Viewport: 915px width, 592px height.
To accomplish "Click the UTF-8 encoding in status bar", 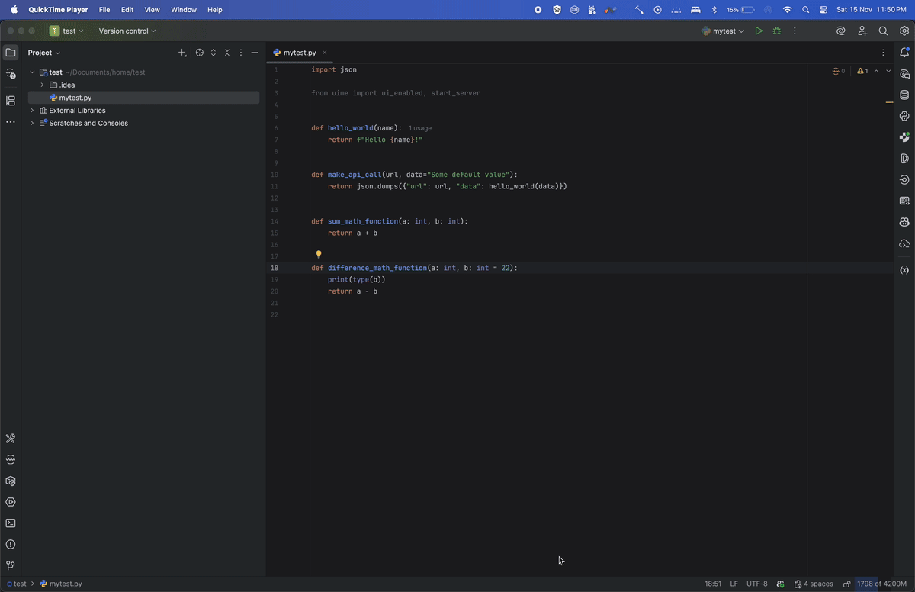I will pos(756,584).
